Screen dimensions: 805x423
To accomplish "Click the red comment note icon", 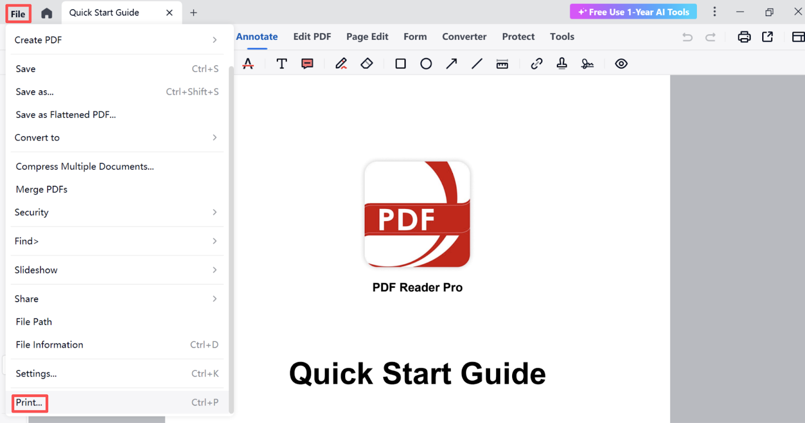I will click(x=307, y=64).
